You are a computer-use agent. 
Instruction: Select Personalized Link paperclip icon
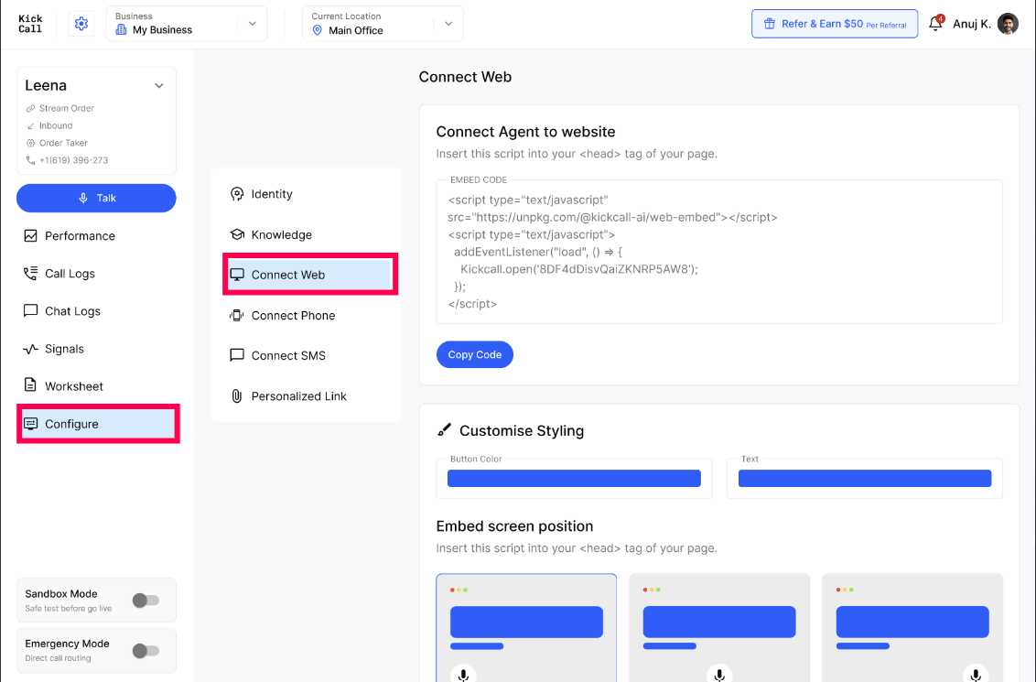click(x=236, y=395)
